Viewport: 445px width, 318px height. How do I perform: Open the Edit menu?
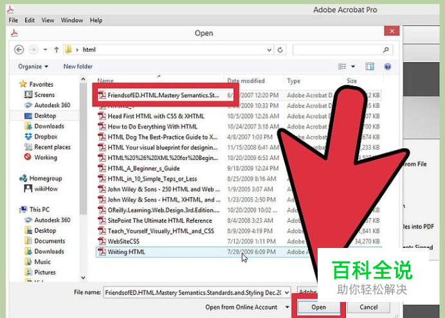[x=30, y=21]
